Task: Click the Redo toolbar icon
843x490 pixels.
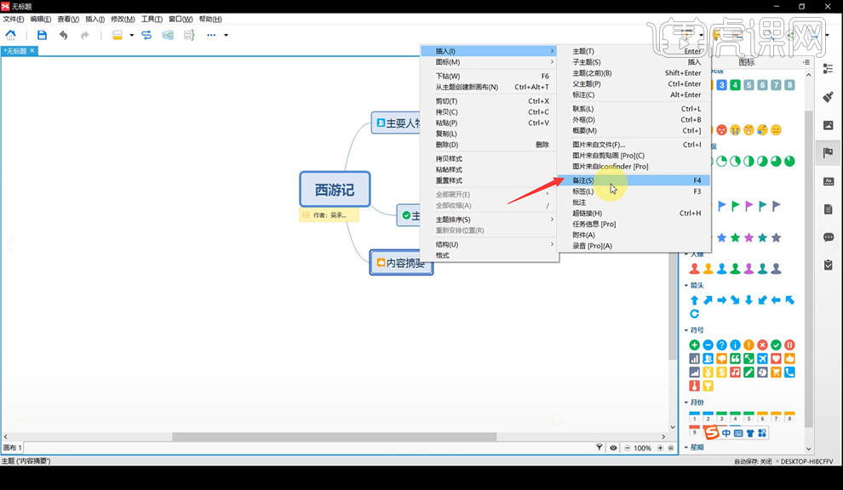Action: pos(83,35)
